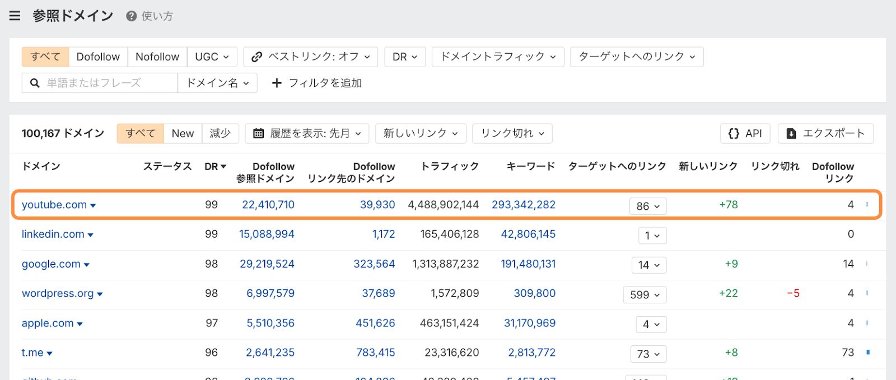Click apple.com keywords value 31,170,969
Viewport: 896px width, 380px height.
[x=530, y=323]
